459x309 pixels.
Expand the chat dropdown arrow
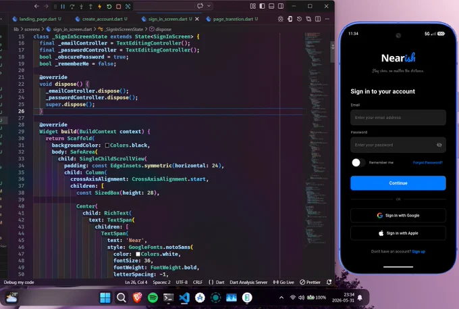pos(209,6)
